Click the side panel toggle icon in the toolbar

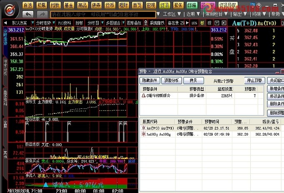[224, 23]
